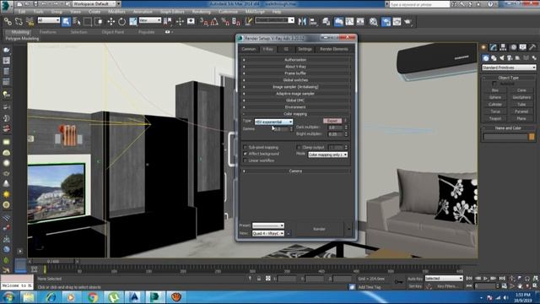Select the Geometry category icon
This screenshot has height=304, width=540.
pos(486,58)
